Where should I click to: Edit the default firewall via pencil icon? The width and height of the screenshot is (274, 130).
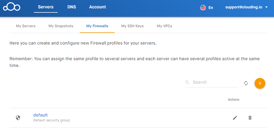coord(235,118)
